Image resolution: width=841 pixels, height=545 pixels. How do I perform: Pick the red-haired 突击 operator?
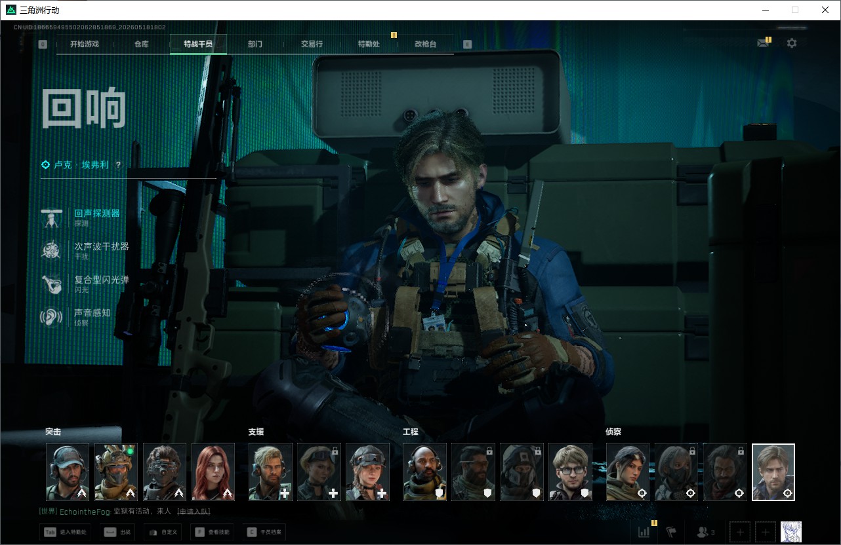point(213,472)
